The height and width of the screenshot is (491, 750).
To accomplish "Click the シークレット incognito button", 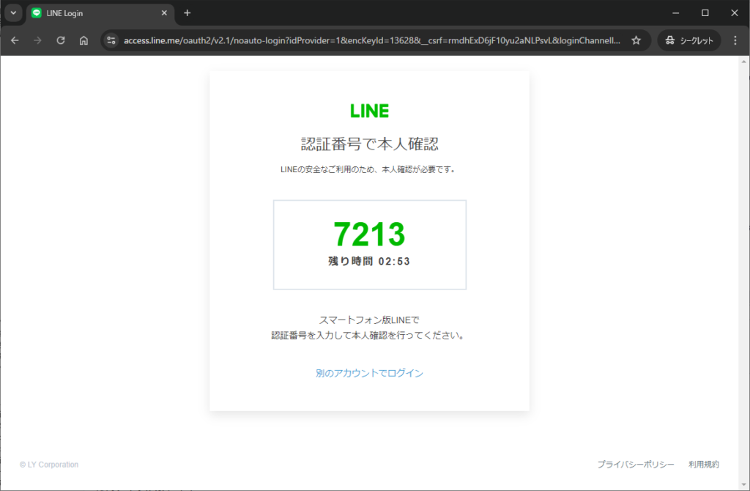I will point(689,40).
